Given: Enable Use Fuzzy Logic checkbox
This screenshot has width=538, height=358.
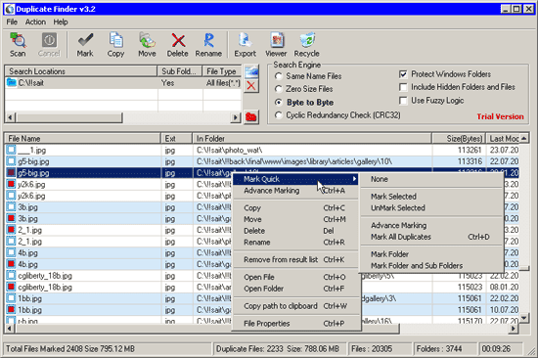Looking at the screenshot, I should [403, 101].
